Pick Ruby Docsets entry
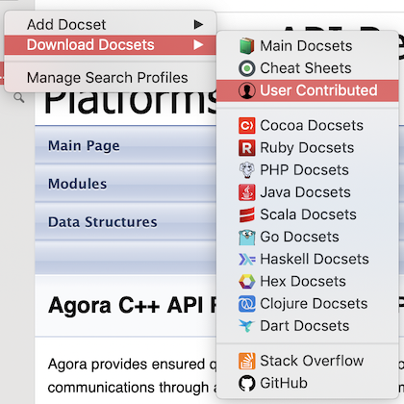 pyautogui.click(x=308, y=148)
